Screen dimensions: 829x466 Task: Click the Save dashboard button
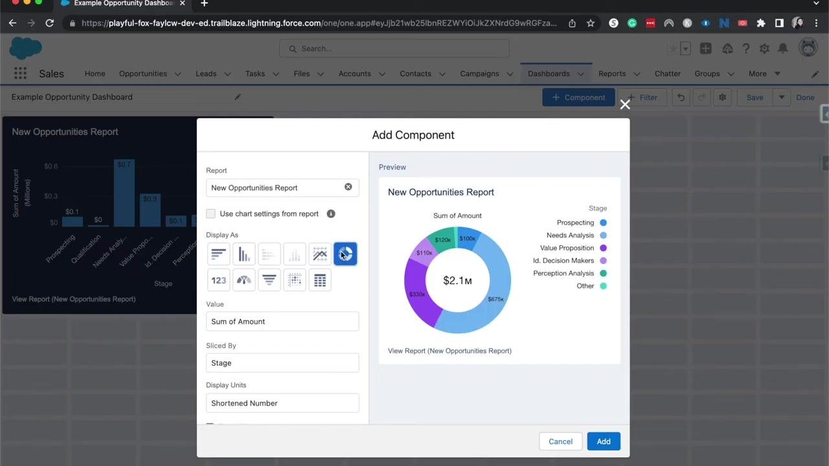755,97
